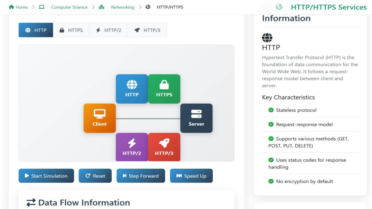372x209 pixels.
Task: Click the red HTTP/3 rocket node
Action: pyautogui.click(x=164, y=147)
